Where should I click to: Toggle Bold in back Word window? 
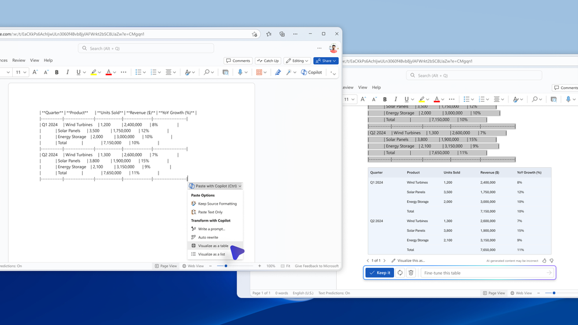[x=385, y=99]
